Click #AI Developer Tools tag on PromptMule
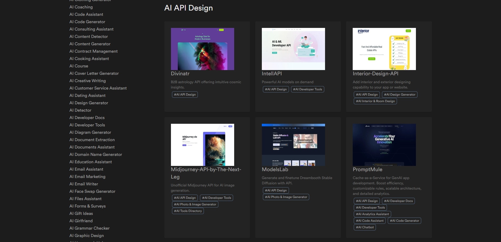 tap(370, 208)
